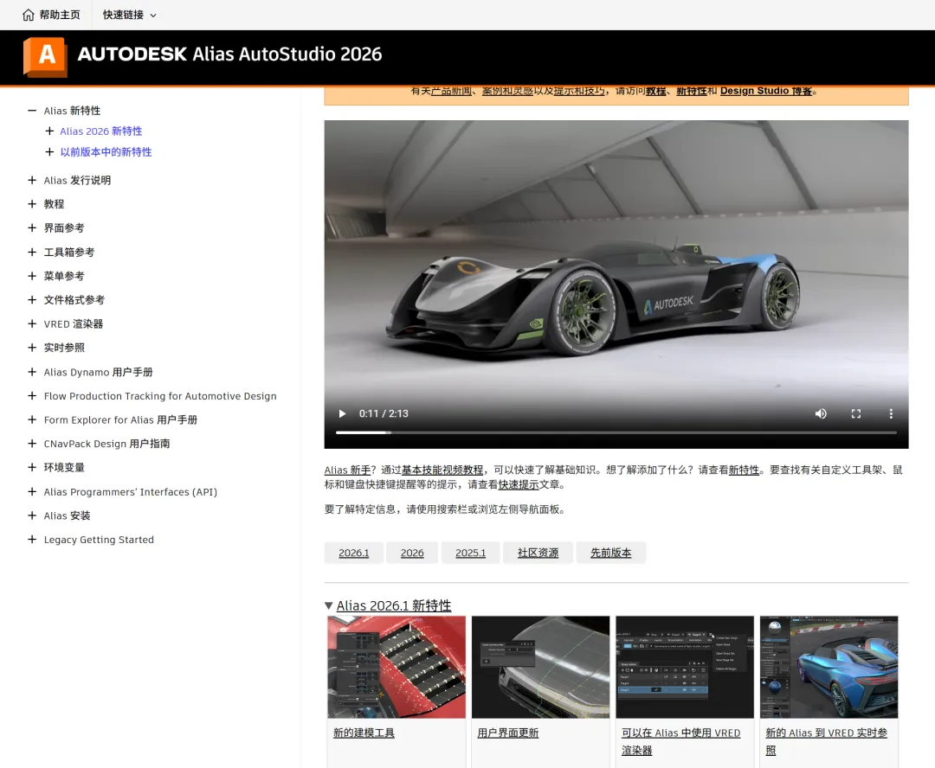
Task: Switch to the 2026.1 tab
Action: tap(353, 553)
